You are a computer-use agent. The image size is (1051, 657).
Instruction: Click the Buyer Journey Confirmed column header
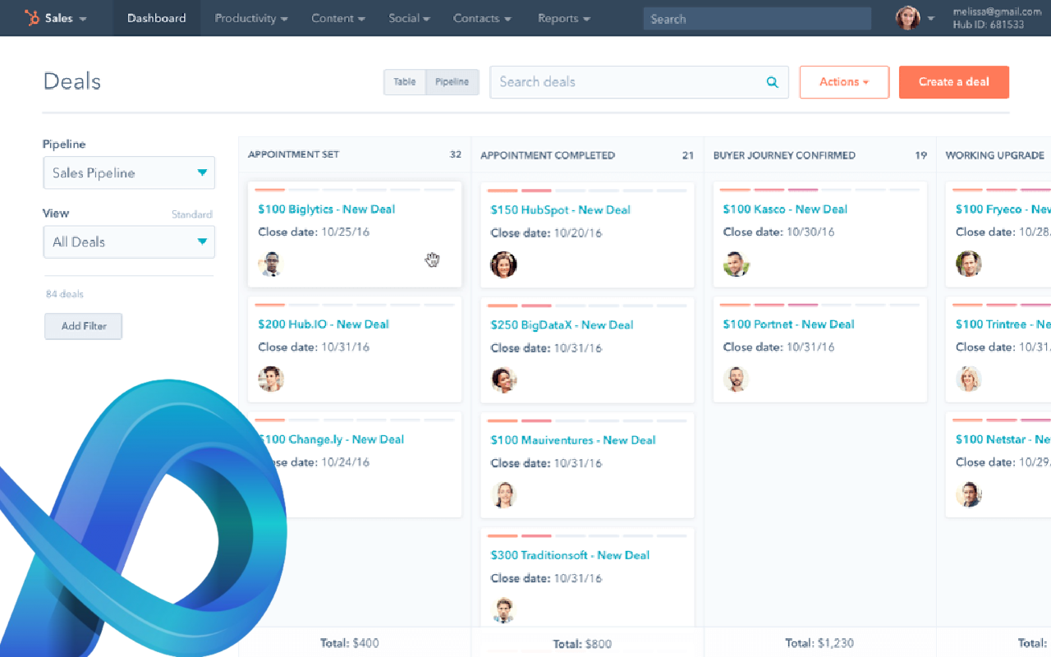[784, 155]
